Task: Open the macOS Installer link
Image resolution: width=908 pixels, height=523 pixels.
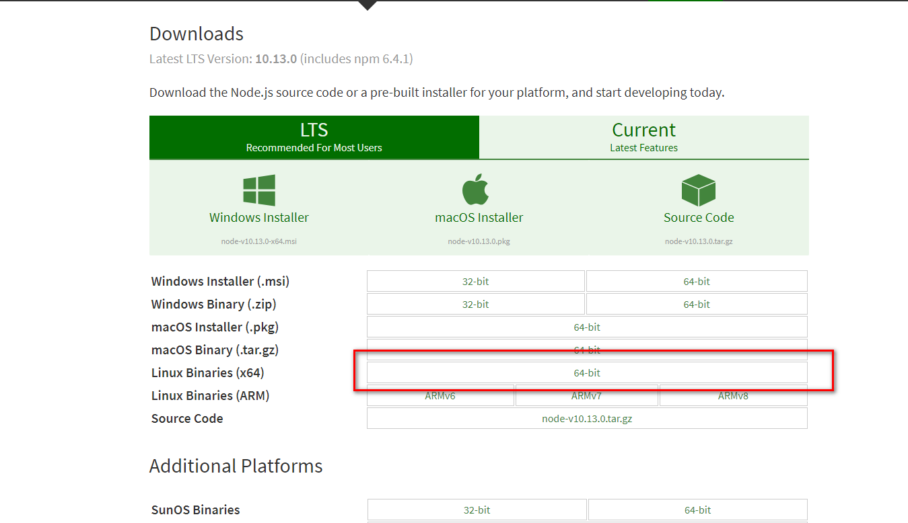Action: (x=479, y=217)
